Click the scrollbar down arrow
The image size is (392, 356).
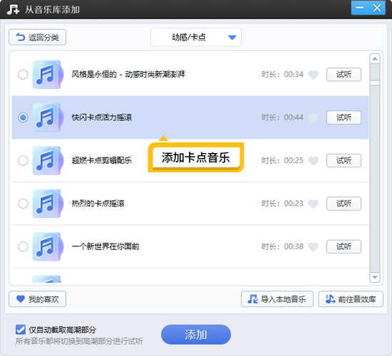coord(374,277)
